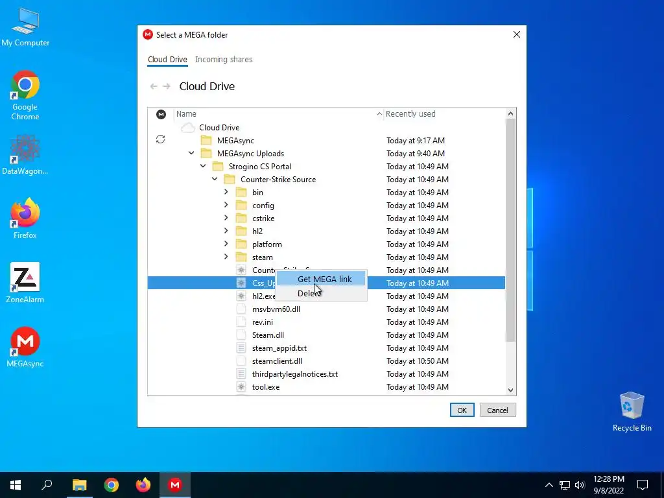Expand the bin folder
The image size is (664, 498).
[x=226, y=192]
